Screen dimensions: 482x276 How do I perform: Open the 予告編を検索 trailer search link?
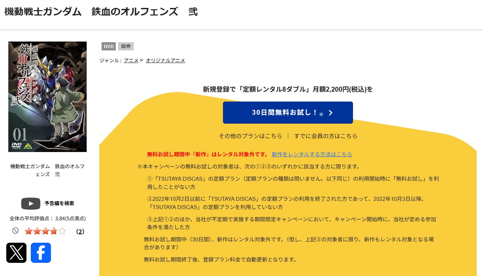point(59,203)
